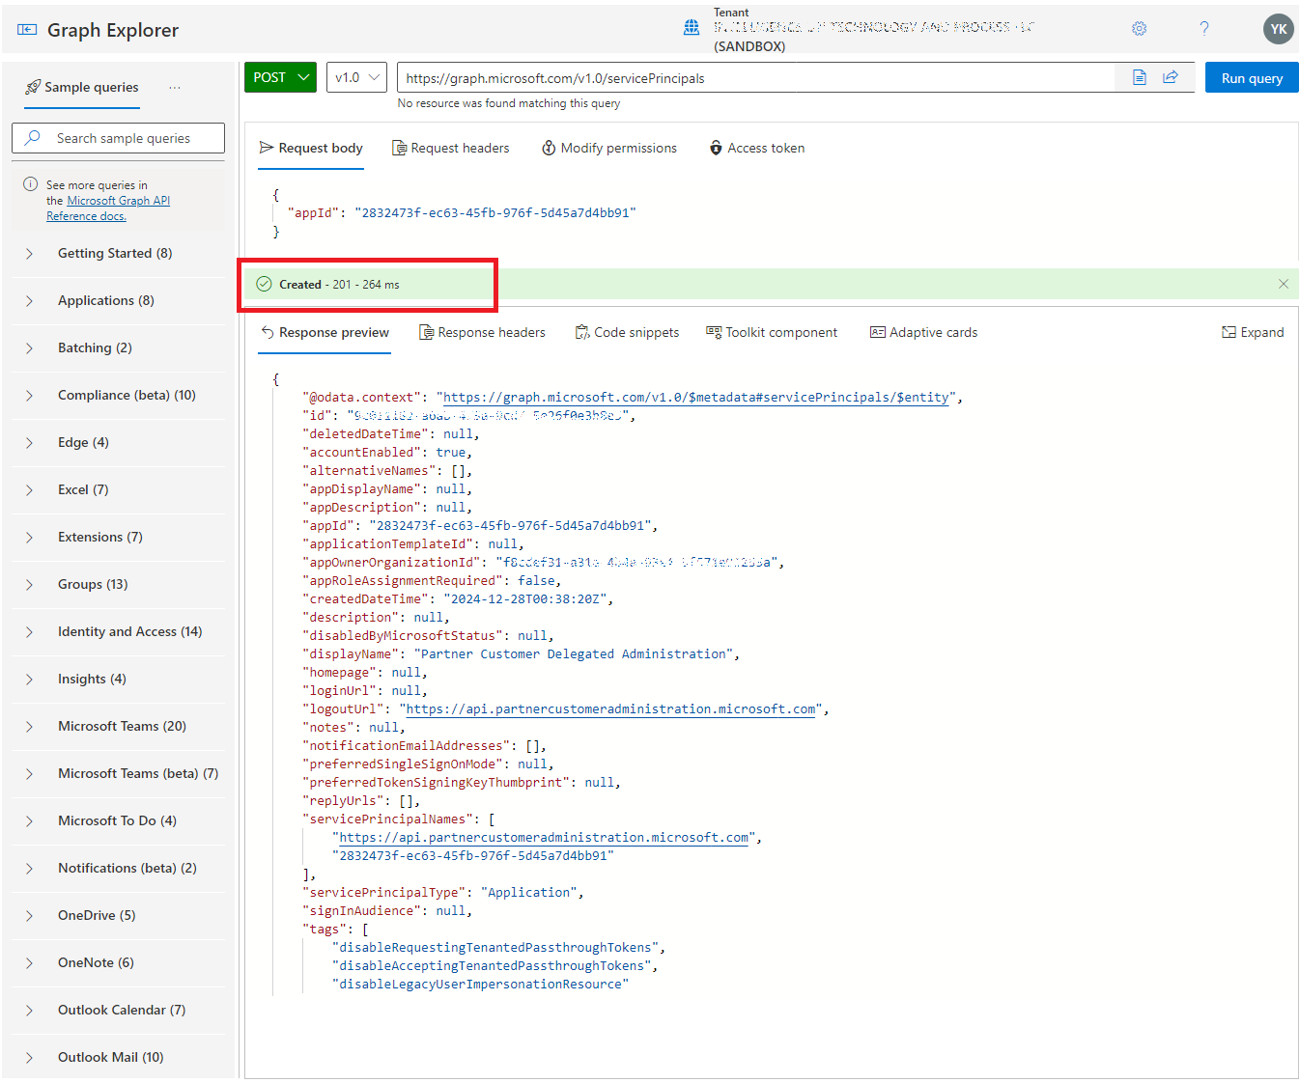Viewport: 1299px width, 1083px height.
Task: Focus the Search sample queries box
Action: [119, 138]
